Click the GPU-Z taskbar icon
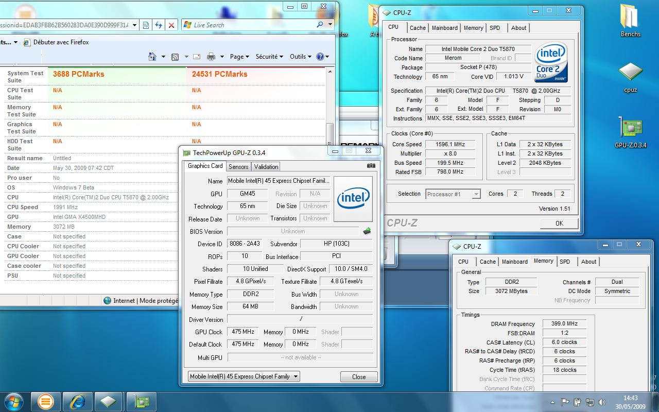The image size is (659, 412). coord(141,401)
